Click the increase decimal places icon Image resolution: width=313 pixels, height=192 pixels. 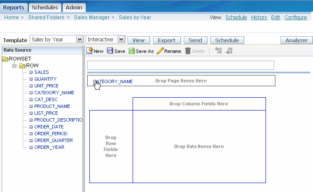coord(229,51)
